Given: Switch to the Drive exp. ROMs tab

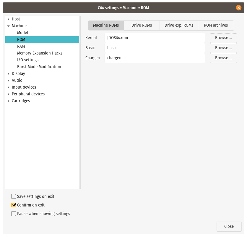Looking at the screenshot, I should (179, 25).
